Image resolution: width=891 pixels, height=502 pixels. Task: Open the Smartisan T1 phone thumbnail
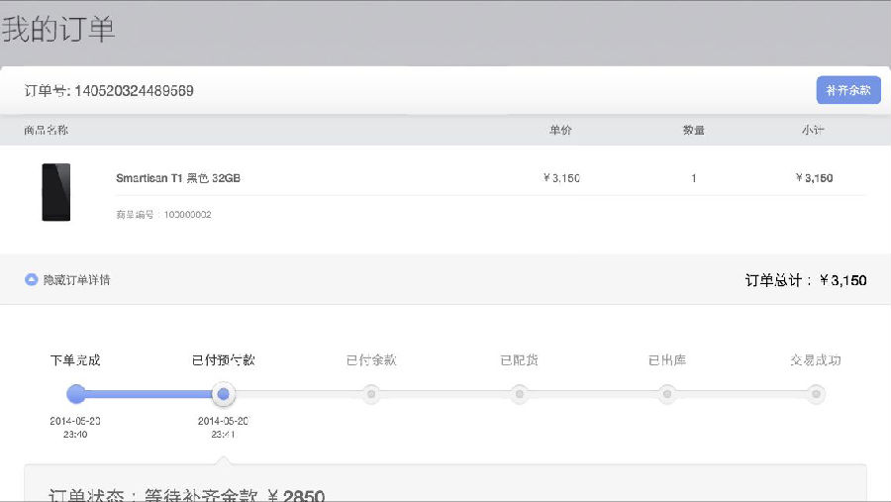(x=56, y=192)
